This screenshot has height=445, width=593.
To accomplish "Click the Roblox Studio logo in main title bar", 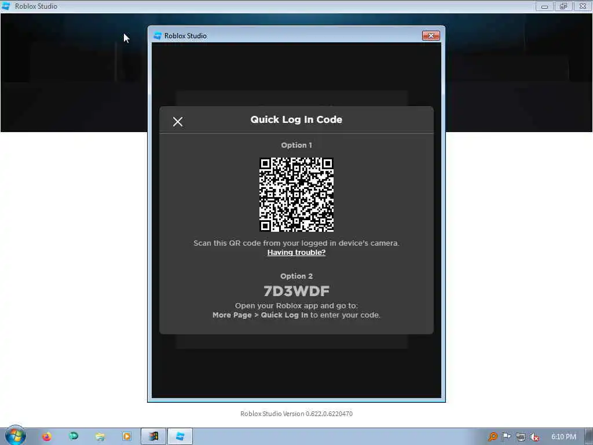I will [6, 6].
